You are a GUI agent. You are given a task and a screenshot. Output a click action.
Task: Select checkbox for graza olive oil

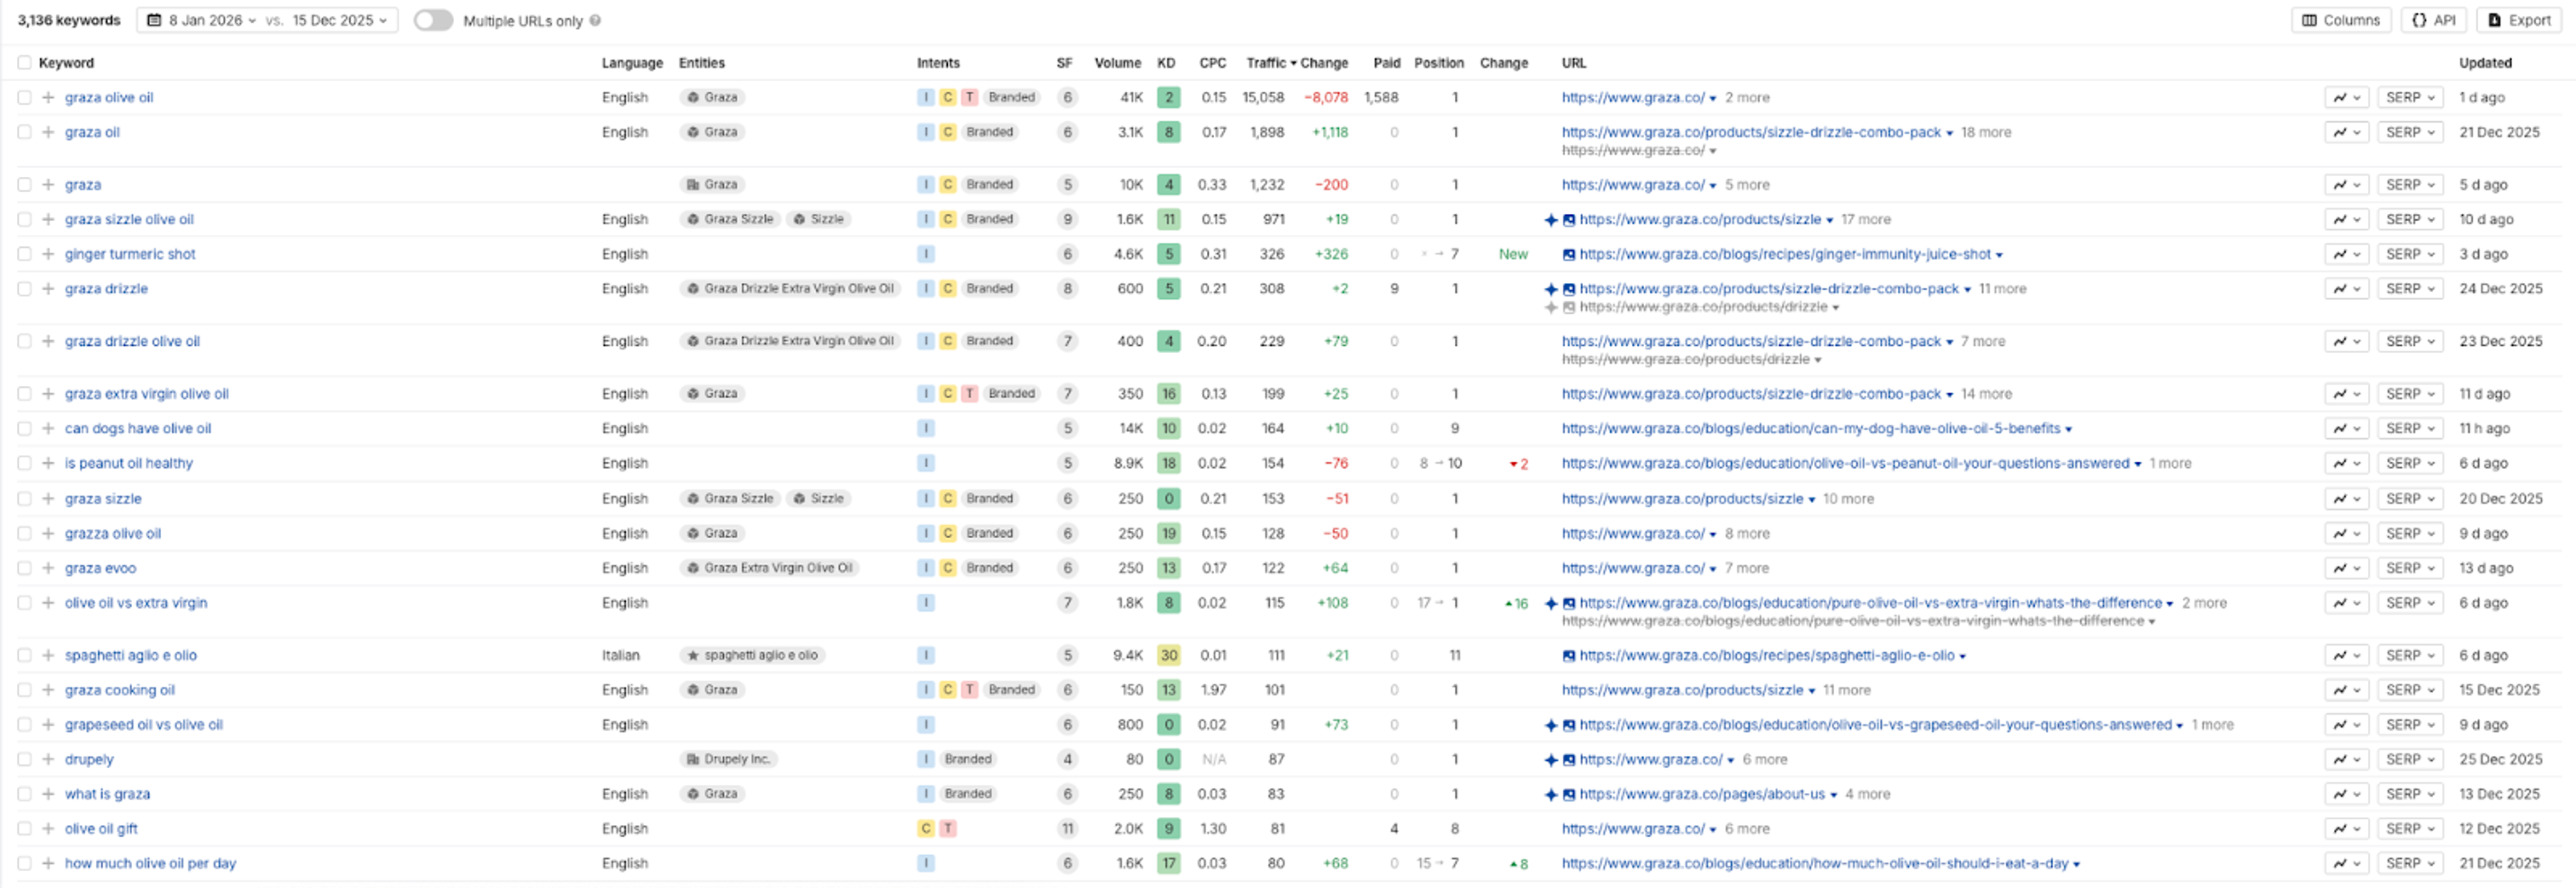(24, 98)
